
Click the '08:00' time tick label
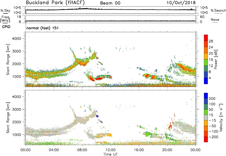coord(82,150)
